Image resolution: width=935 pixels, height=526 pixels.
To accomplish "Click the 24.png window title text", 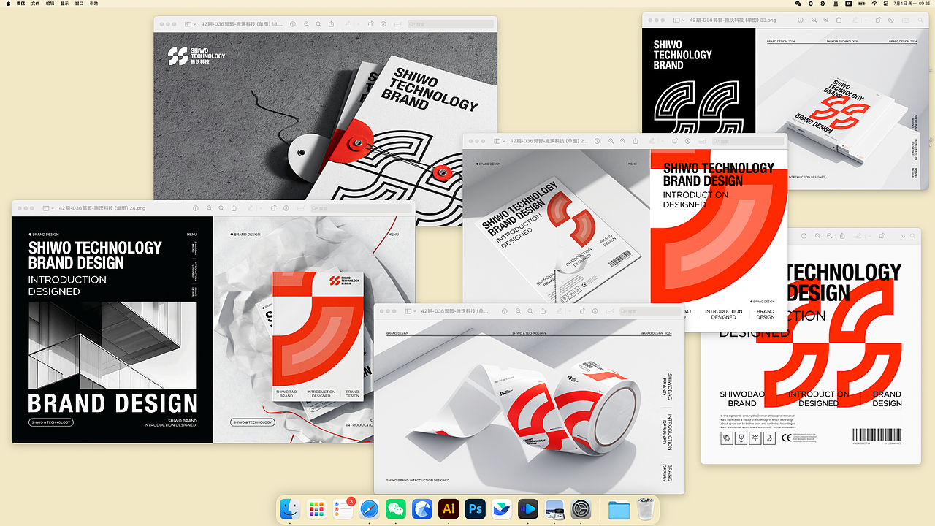I will [102, 208].
